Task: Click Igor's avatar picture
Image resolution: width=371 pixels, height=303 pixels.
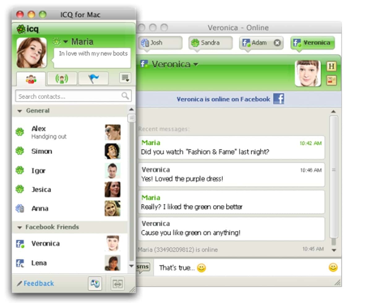Action: pos(113,170)
